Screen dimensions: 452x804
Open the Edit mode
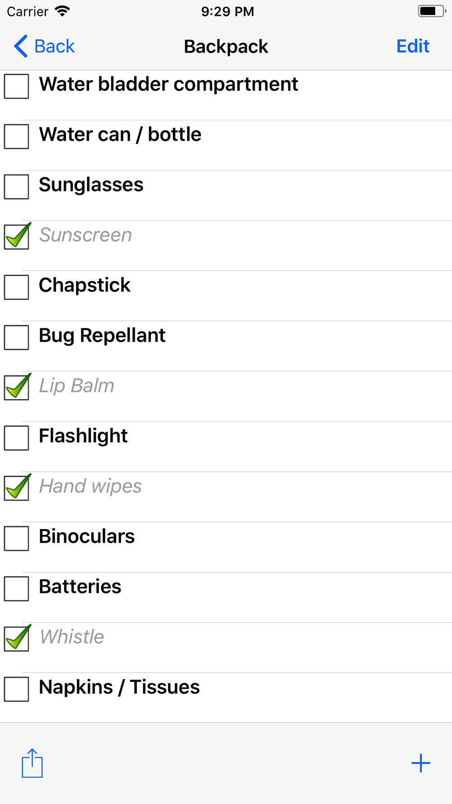tap(413, 46)
